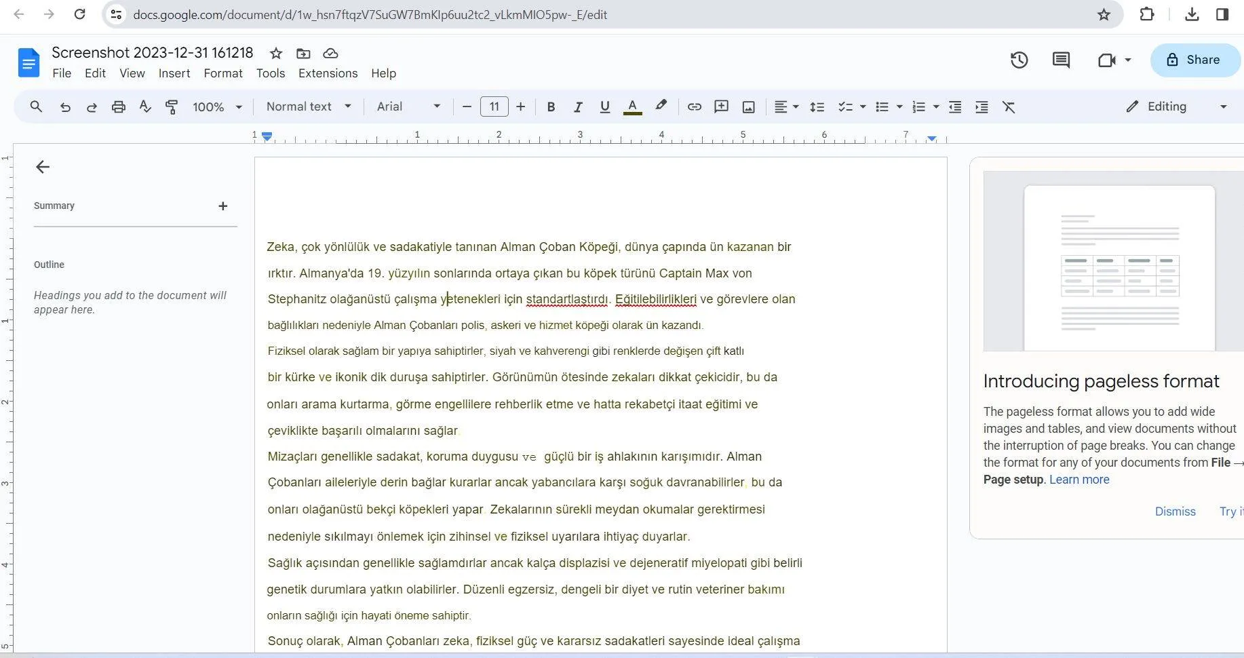
Task: Open spelling and grammar check
Action: click(x=144, y=107)
